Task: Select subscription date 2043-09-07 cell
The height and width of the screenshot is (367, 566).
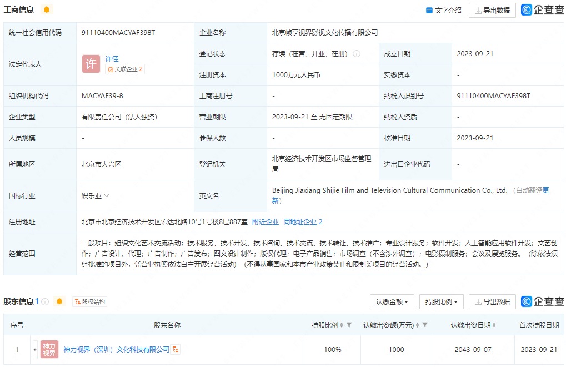Action: (x=473, y=349)
